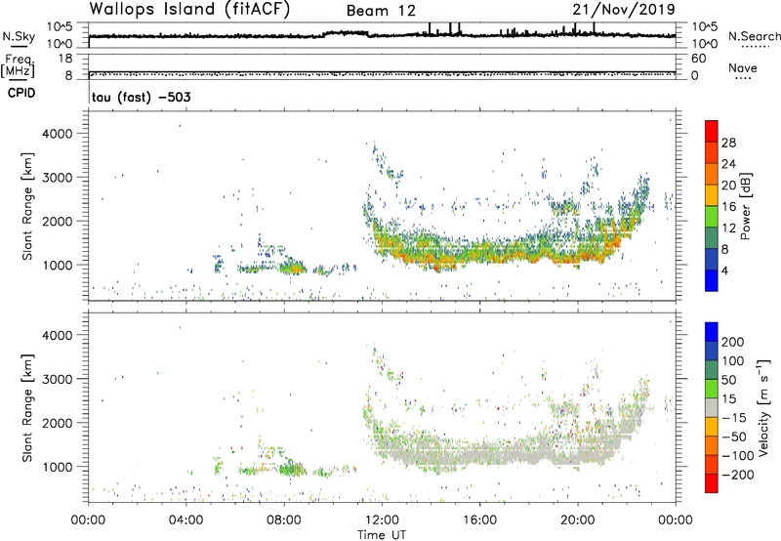Screen dimensions: 781x541
Task: Click the 'Beam 12' label
Action: (x=381, y=11)
